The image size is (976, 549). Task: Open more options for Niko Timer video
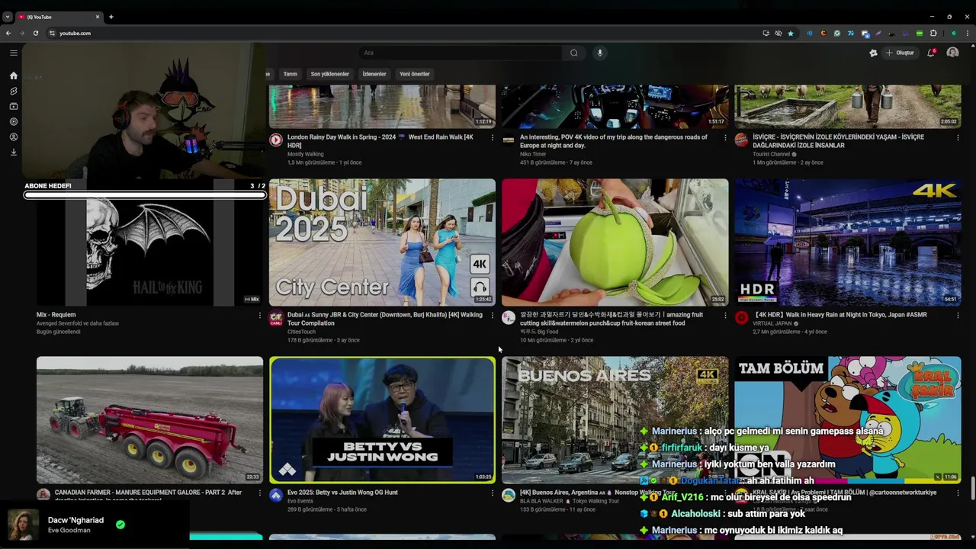tap(725, 138)
